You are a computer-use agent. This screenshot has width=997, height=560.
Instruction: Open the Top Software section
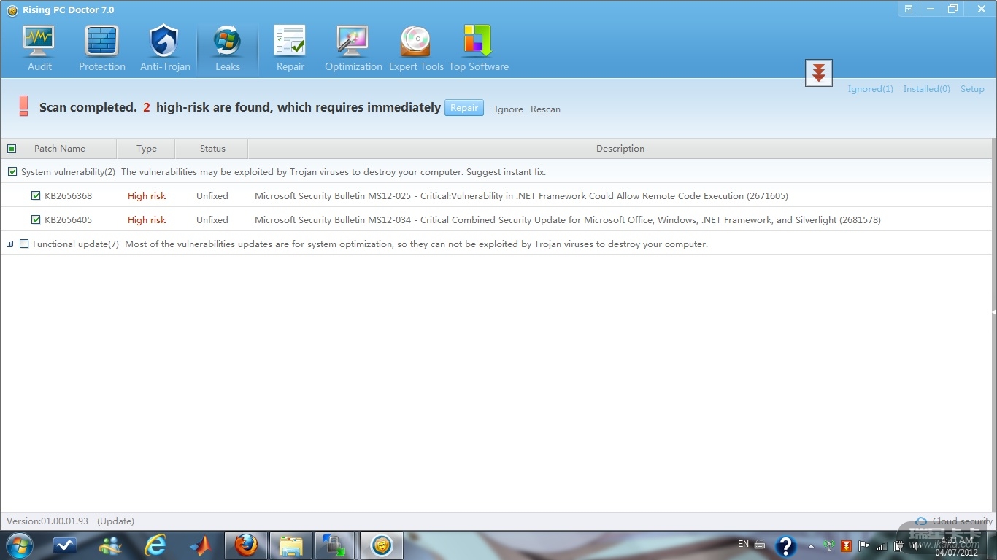point(479,48)
